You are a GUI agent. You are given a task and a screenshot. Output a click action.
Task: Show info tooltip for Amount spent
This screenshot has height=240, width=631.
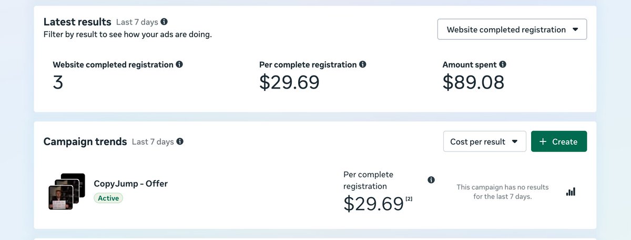(x=503, y=64)
